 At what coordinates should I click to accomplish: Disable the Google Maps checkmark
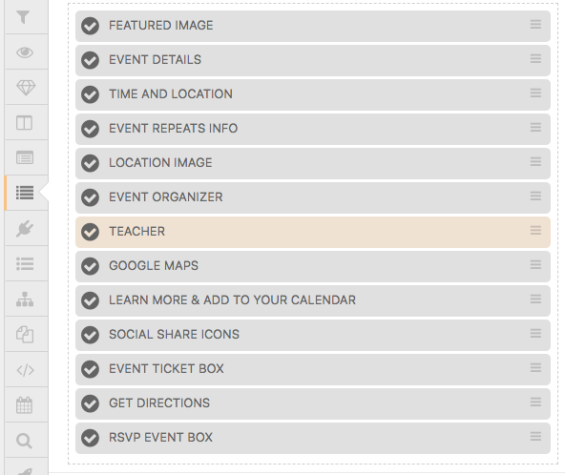(90, 266)
